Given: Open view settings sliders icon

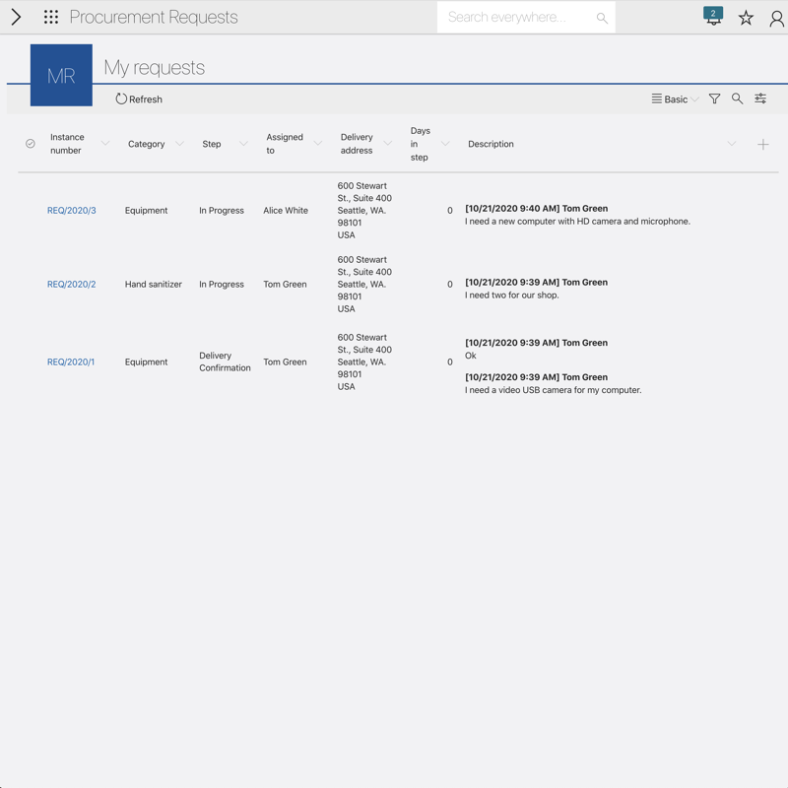Looking at the screenshot, I should coord(760,99).
